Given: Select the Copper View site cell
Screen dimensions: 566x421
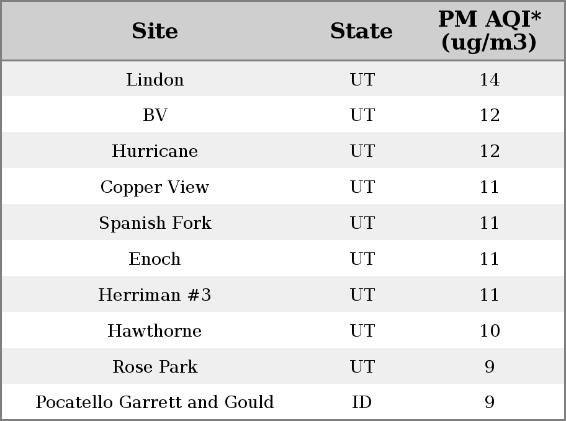Looking at the screenshot, I should tap(155, 187).
